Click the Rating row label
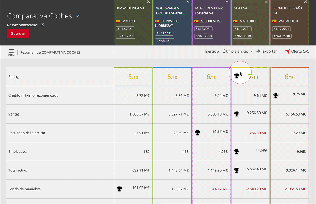 click(14, 77)
